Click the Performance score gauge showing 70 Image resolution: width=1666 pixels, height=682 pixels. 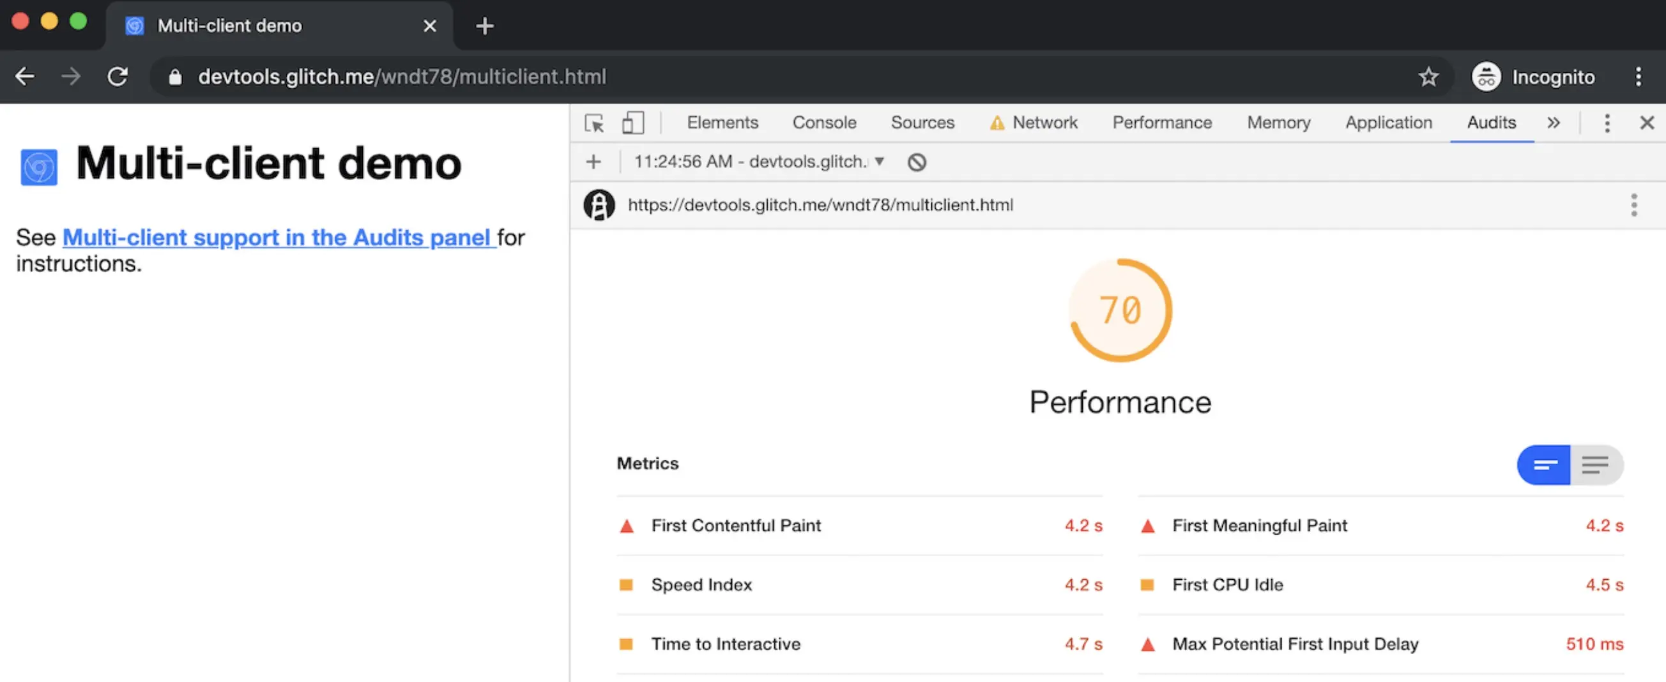1120,310
